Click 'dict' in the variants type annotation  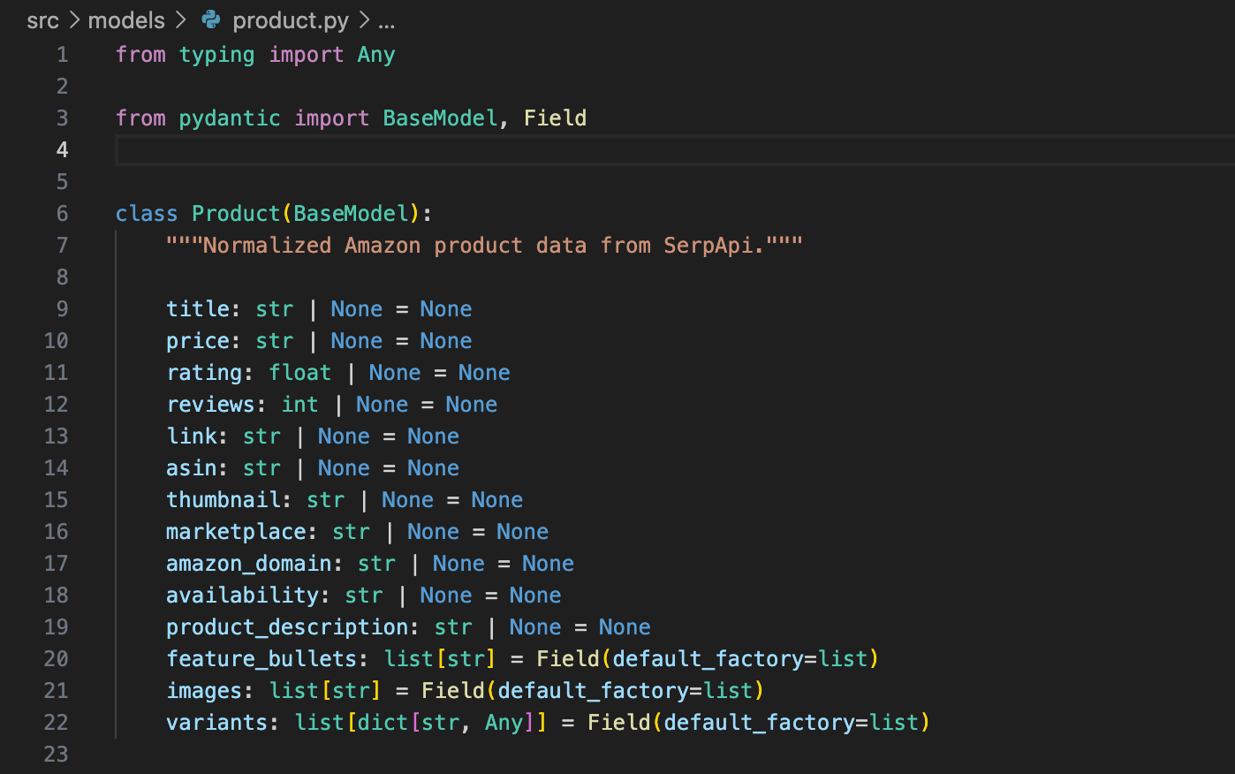383,723
